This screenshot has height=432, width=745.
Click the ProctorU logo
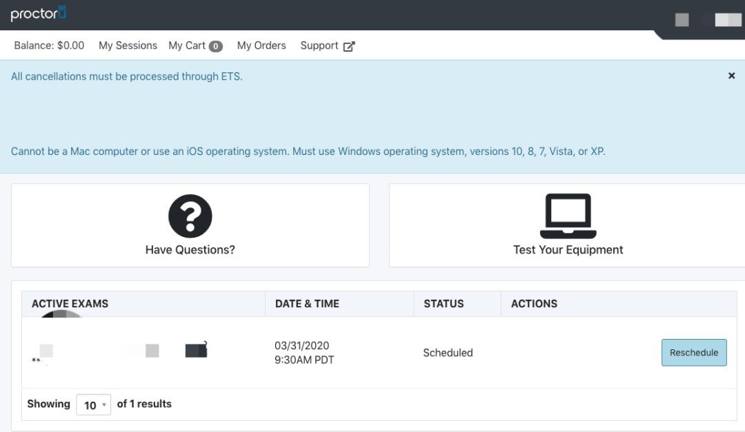click(39, 14)
